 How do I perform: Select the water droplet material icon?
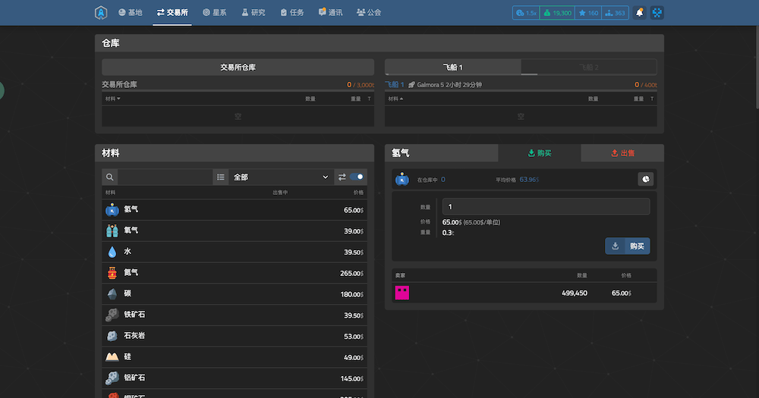click(112, 252)
